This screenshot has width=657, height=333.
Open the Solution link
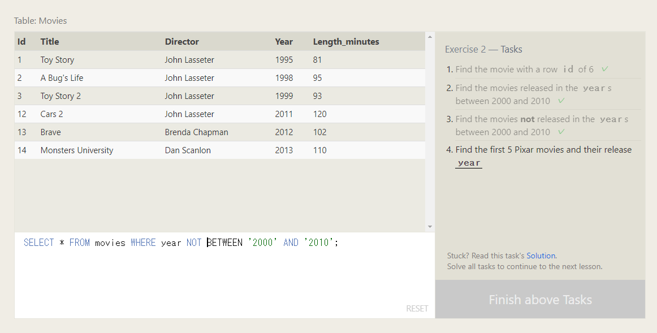541,256
